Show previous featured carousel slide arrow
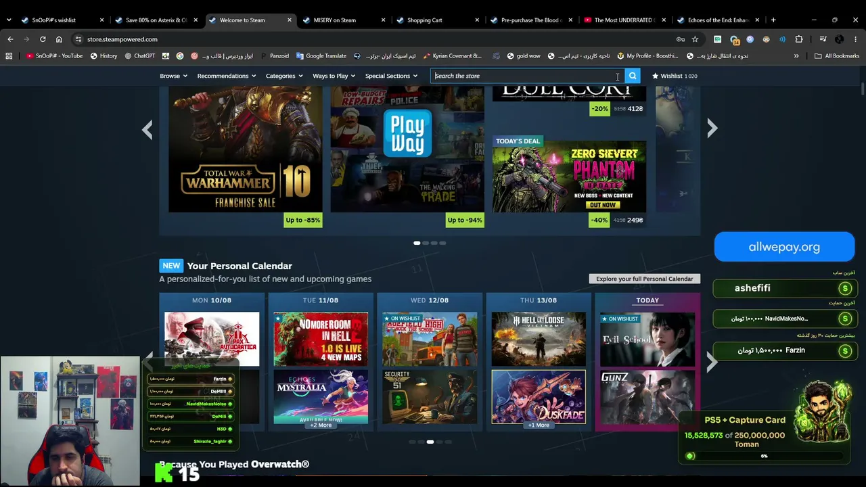 147,129
